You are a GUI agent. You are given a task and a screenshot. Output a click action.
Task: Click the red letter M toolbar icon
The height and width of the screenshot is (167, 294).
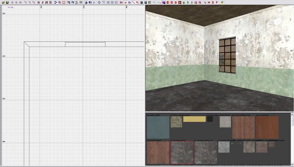click(209, 3)
